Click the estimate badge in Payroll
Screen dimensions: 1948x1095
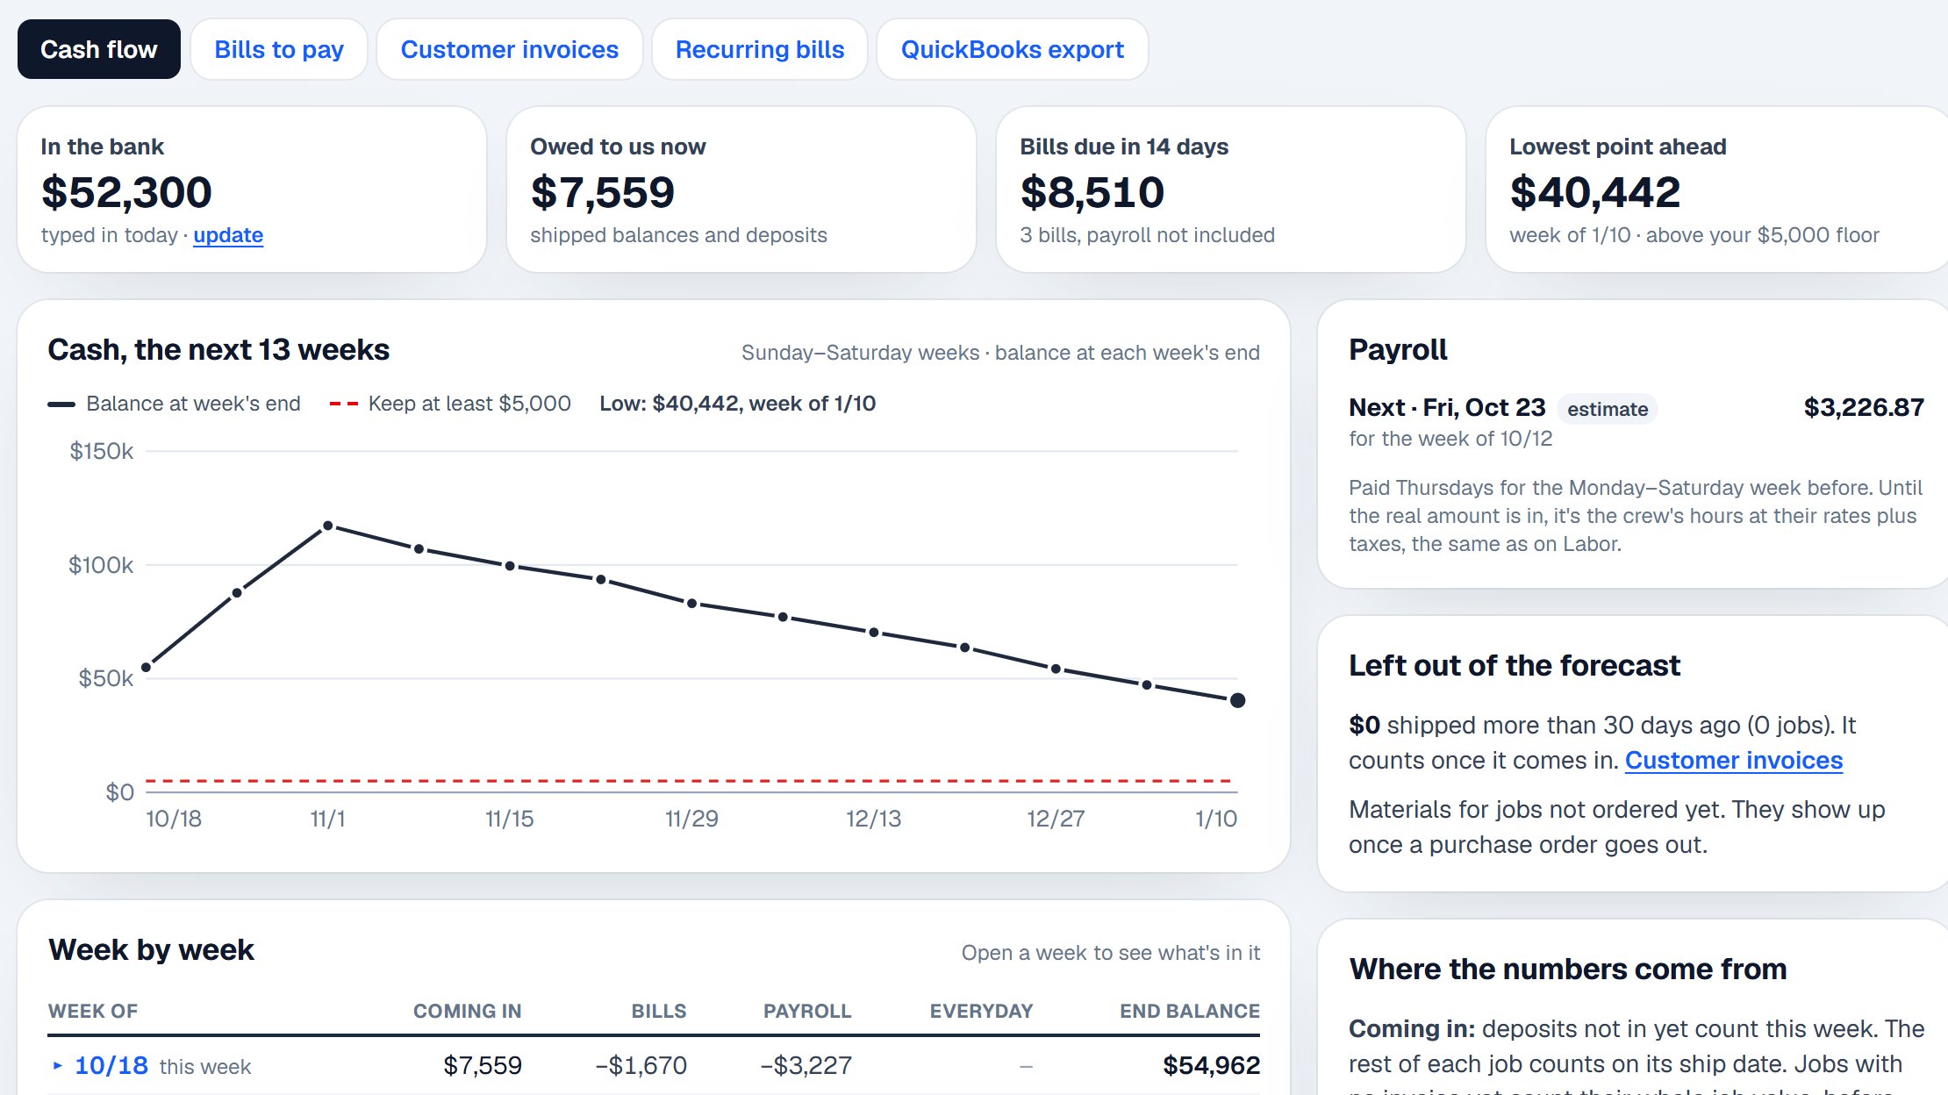pos(1608,409)
